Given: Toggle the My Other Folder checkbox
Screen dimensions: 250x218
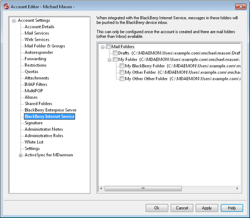Looking at the screenshot, I should [x=122, y=72].
